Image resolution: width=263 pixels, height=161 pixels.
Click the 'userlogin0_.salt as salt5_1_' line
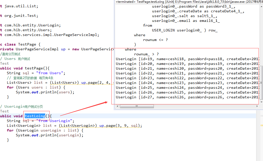(x=184, y=16)
